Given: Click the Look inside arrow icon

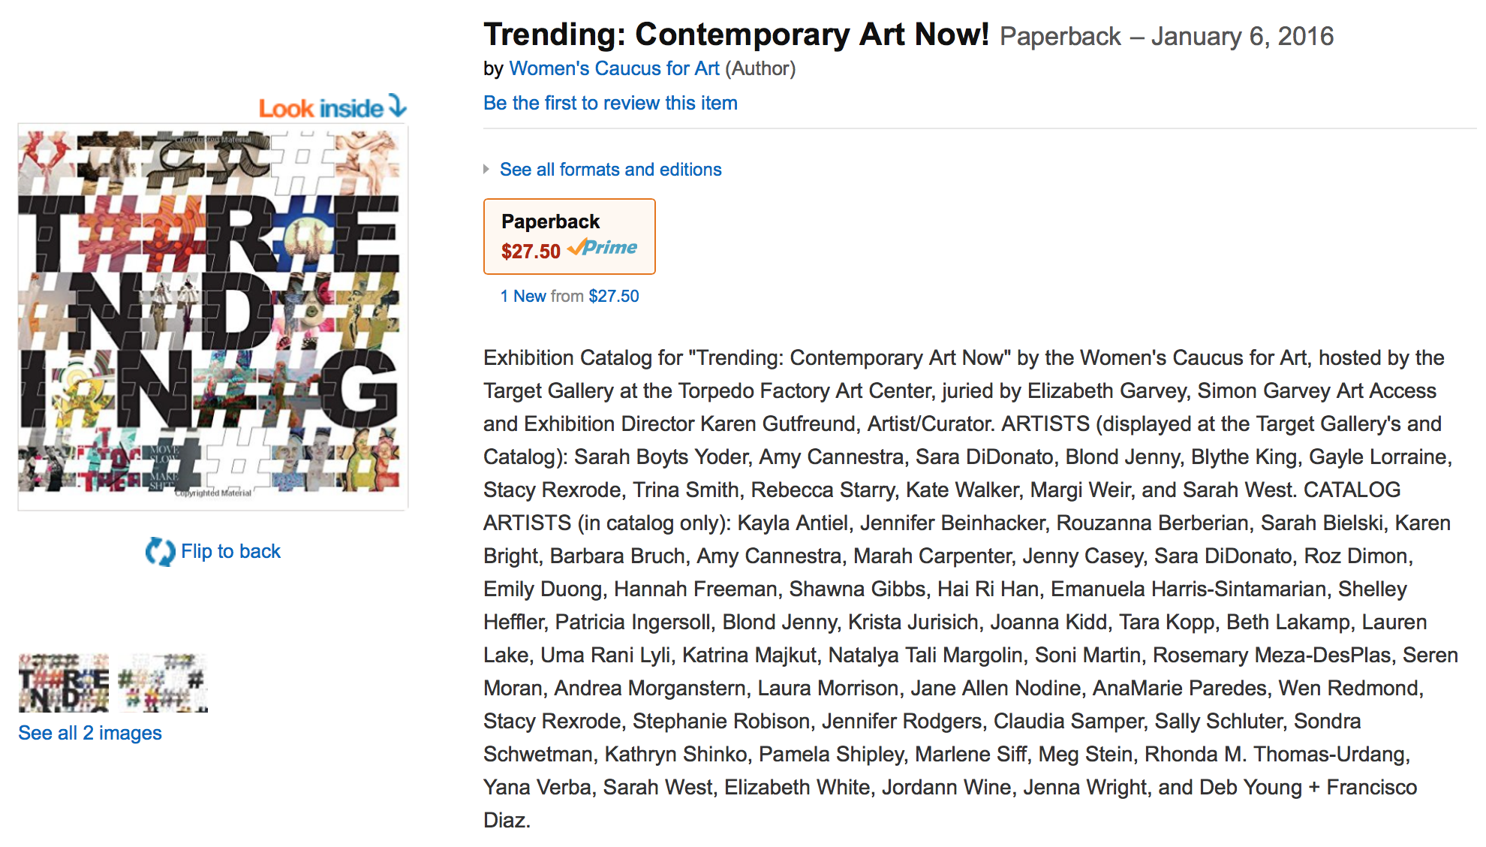Looking at the screenshot, I should coord(398,106).
